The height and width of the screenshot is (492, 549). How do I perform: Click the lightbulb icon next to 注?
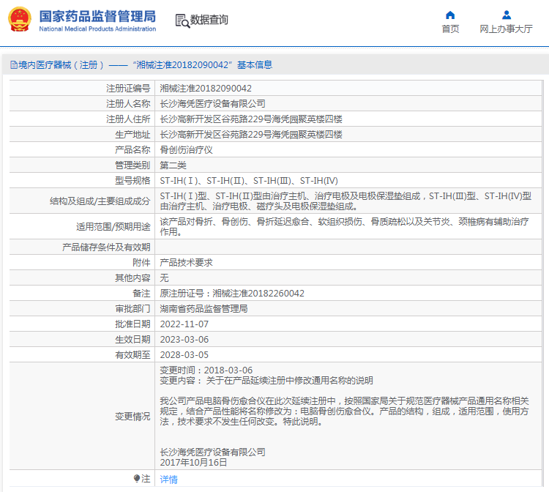[137, 479]
